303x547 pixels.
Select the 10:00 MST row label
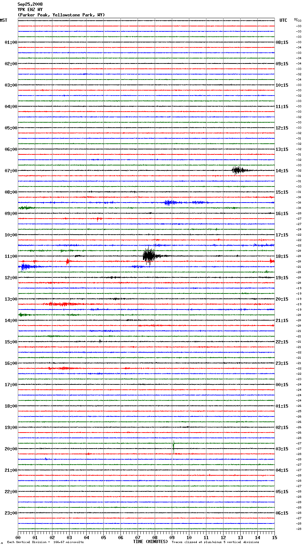(11, 235)
